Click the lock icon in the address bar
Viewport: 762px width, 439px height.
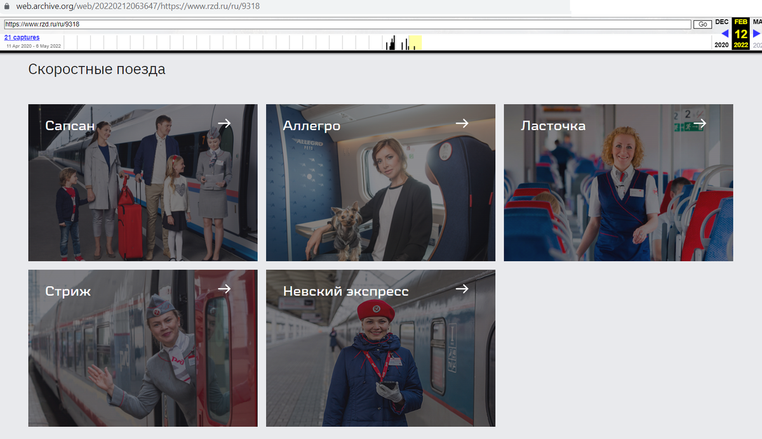(7, 6)
